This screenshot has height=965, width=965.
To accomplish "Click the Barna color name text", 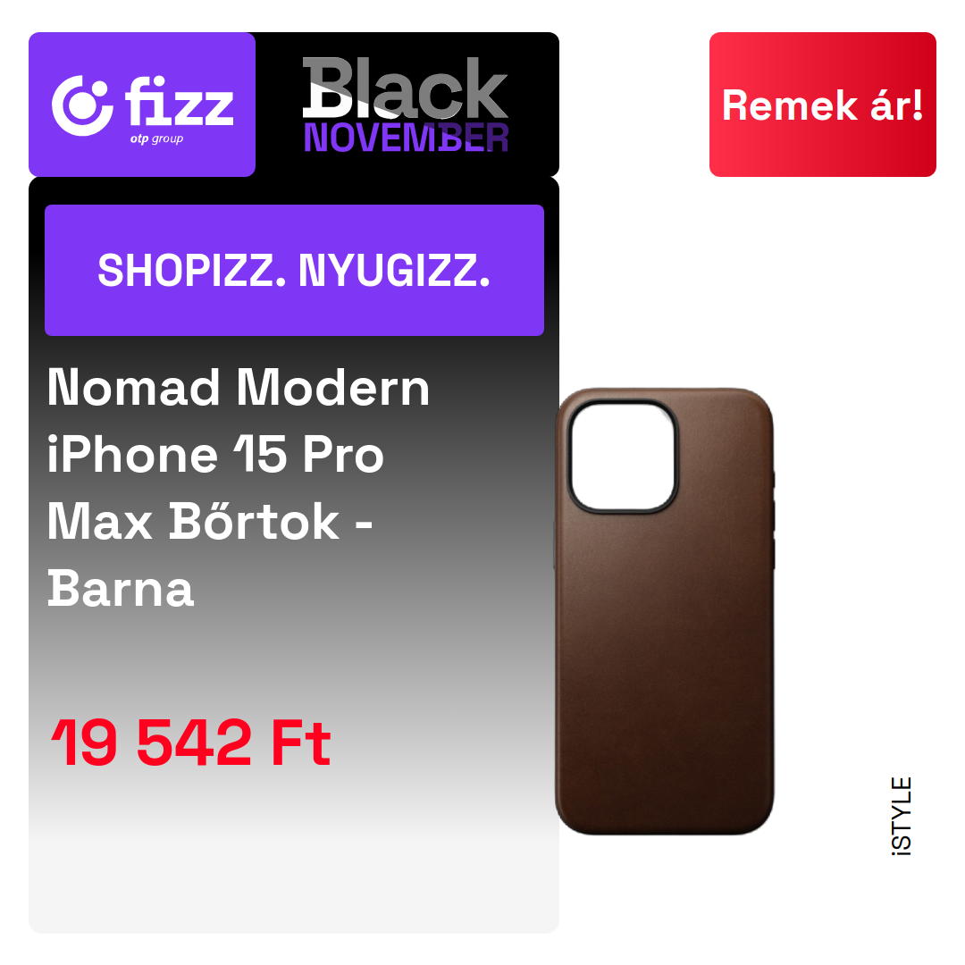I will pos(121,589).
